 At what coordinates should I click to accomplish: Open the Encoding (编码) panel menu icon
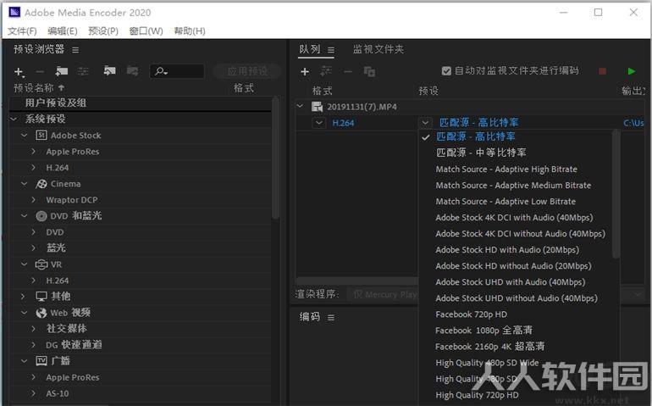pyautogui.click(x=331, y=318)
